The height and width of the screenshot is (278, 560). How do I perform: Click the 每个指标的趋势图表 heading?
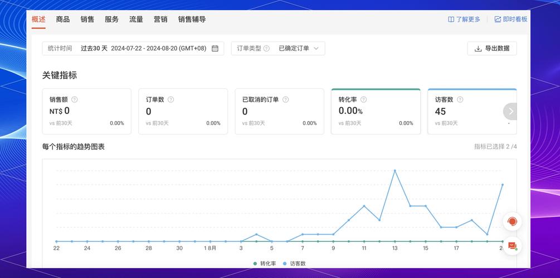point(73,147)
